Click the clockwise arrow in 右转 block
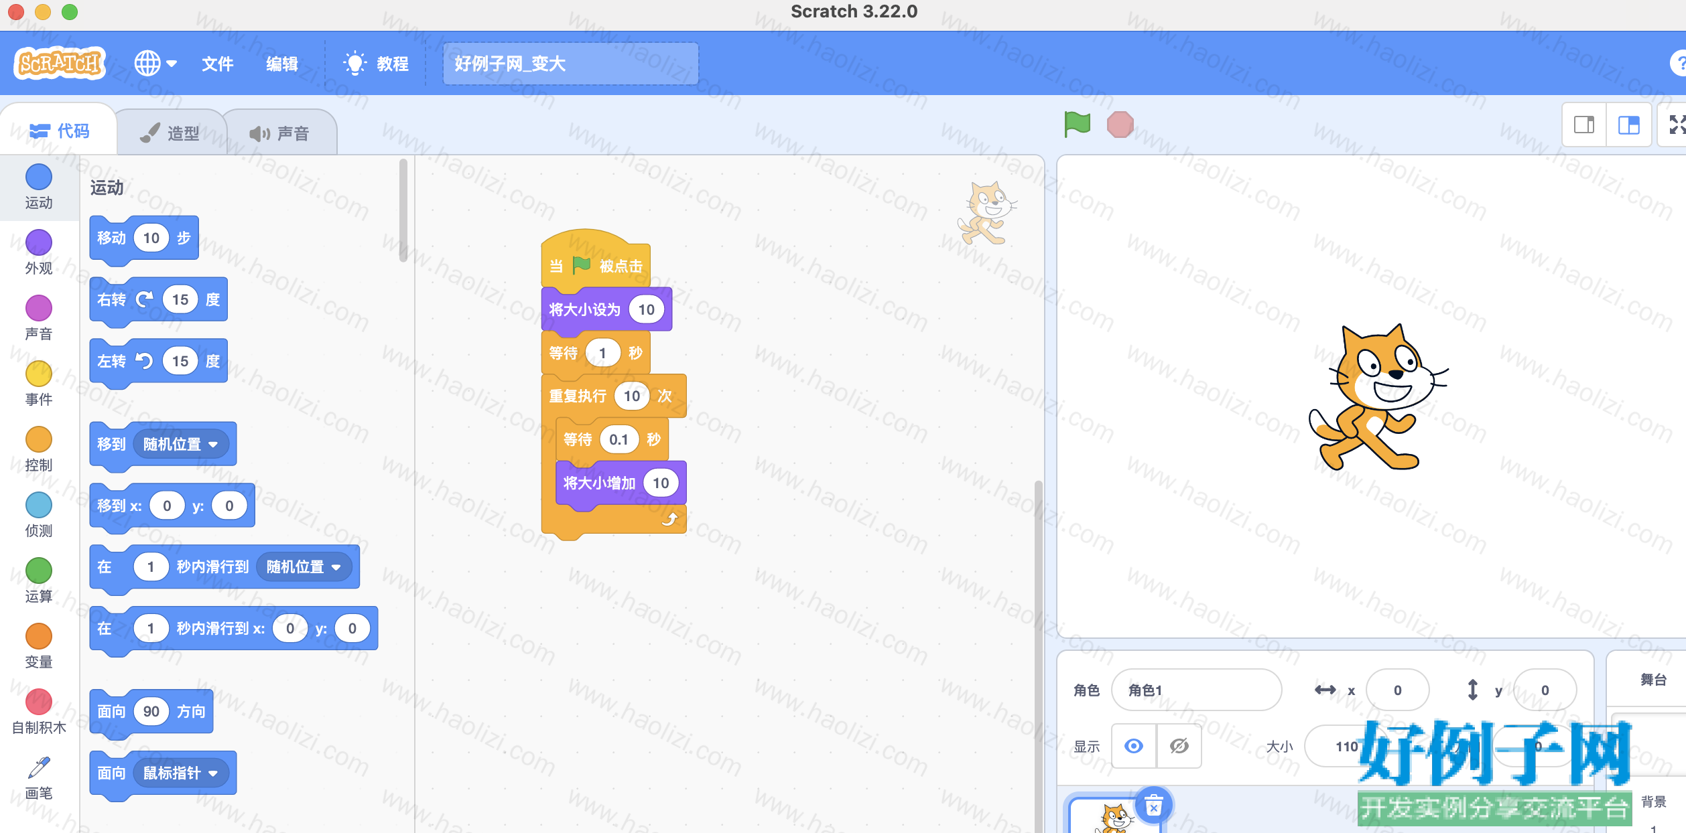Image resolution: width=1686 pixels, height=833 pixels. tap(144, 299)
